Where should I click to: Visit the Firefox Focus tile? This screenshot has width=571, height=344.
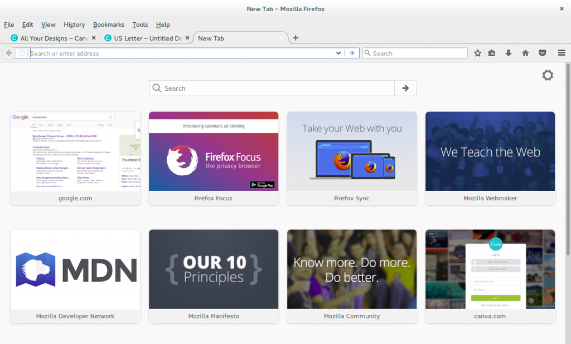[x=214, y=159]
